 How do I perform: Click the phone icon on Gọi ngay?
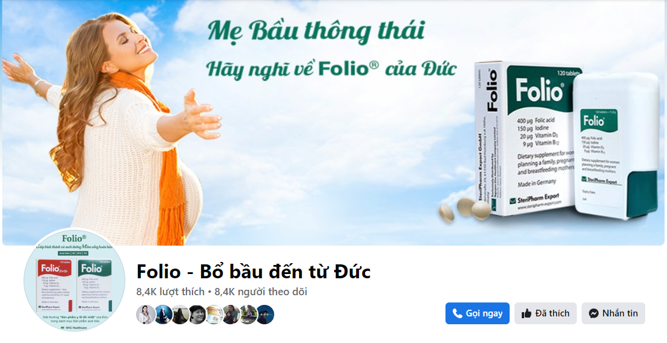click(x=458, y=314)
